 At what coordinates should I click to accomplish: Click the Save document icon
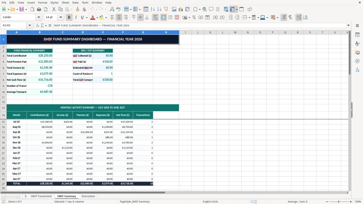click(21, 9)
